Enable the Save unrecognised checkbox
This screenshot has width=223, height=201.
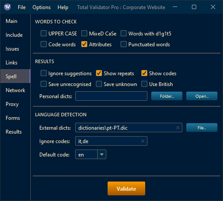point(44,84)
